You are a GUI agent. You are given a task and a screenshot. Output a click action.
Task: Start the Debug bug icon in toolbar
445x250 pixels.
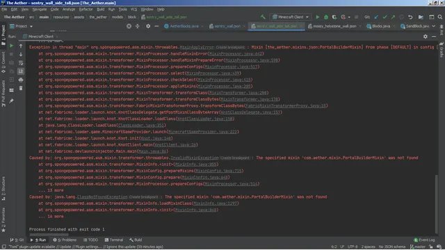point(326,17)
